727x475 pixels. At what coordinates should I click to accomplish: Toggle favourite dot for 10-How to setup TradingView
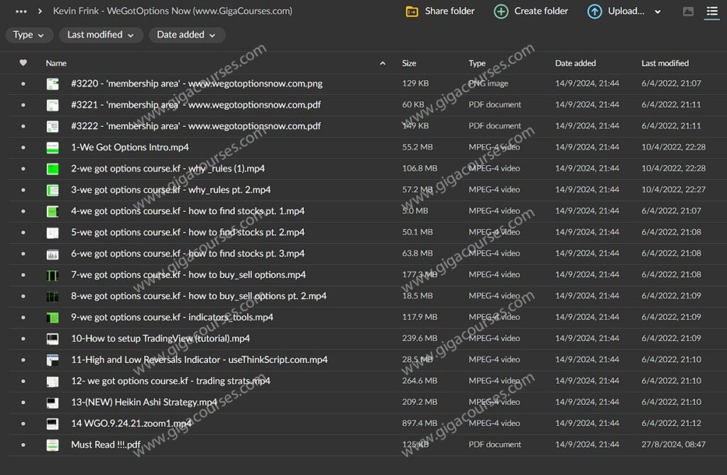(23, 339)
